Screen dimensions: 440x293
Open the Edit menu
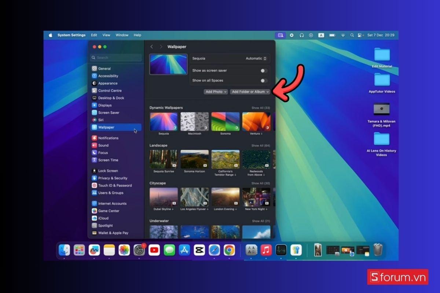94,35
